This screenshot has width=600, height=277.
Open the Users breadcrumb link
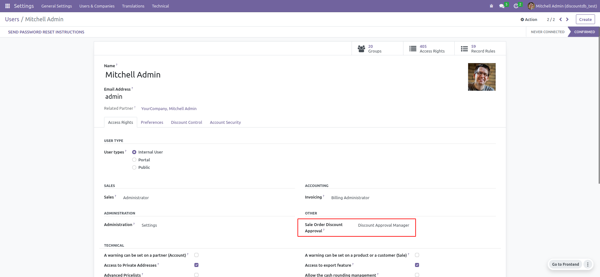[12, 19]
